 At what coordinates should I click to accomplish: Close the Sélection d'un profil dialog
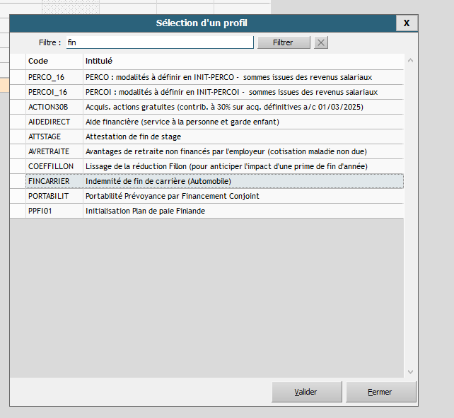(x=407, y=23)
